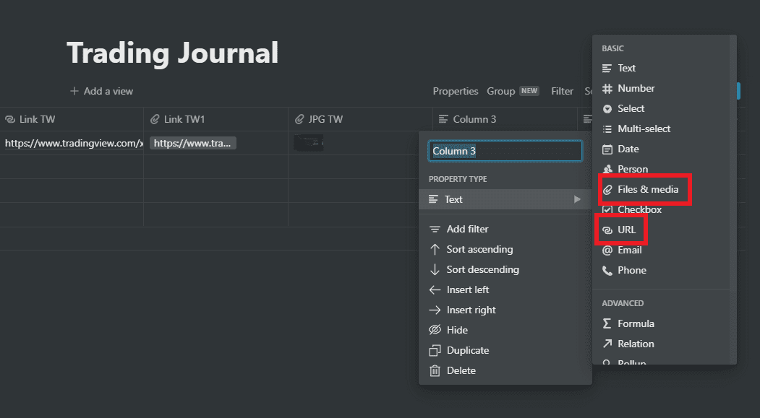Choose Sort descending from the column menu
Viewport: 760px width, 418px height.
(x=505, y=269)
